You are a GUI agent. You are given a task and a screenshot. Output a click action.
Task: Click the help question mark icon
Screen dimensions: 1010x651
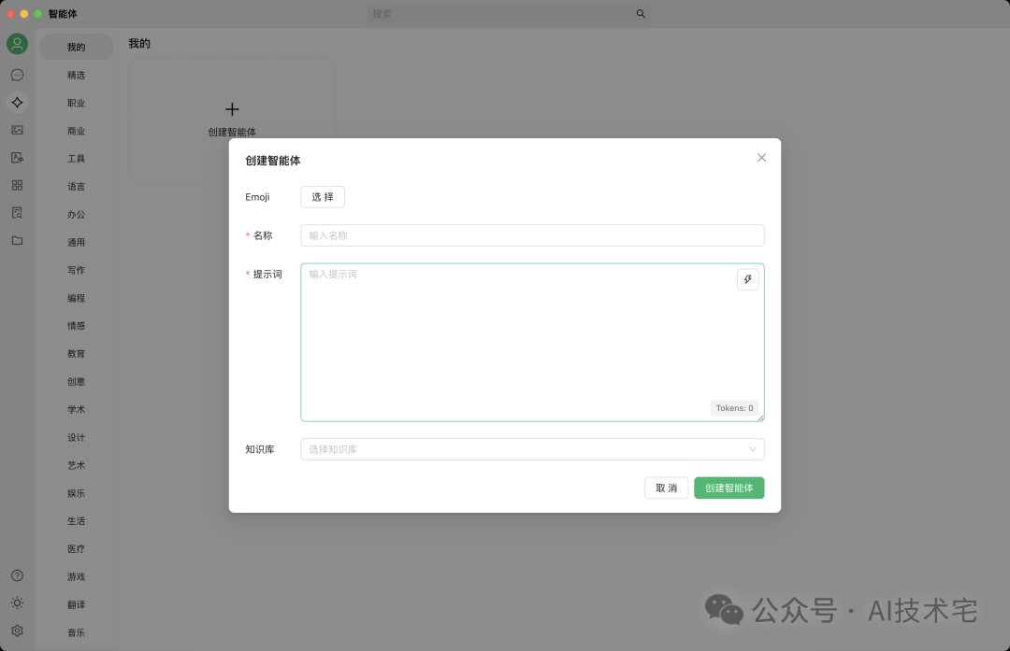[x=18, y=575]
